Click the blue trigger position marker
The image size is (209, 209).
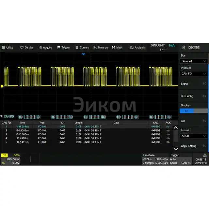pyautogui.click(x=84, y=54)
